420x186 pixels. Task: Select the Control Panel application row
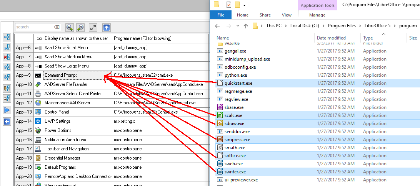pos(57,112)
